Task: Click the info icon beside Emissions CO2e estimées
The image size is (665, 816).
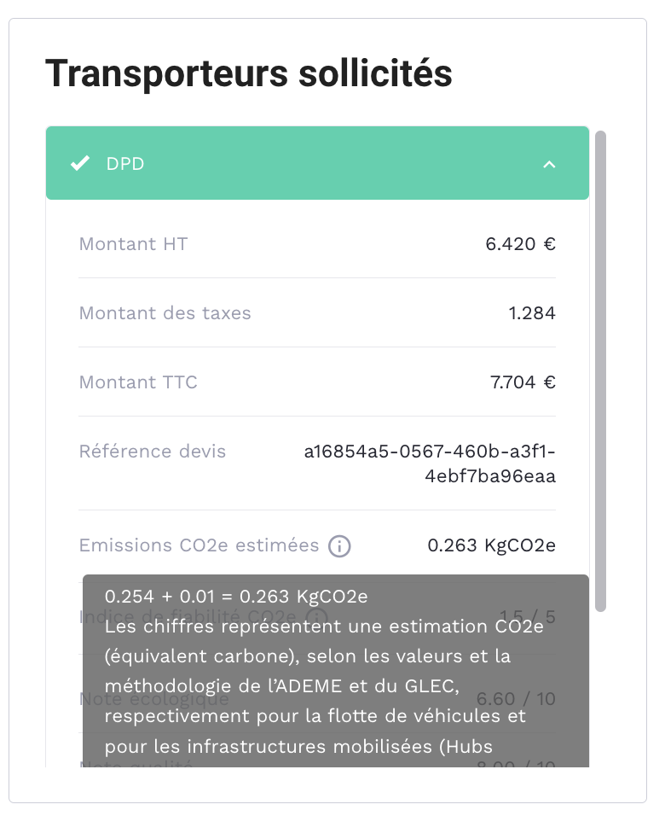Action: pos(339,546)
